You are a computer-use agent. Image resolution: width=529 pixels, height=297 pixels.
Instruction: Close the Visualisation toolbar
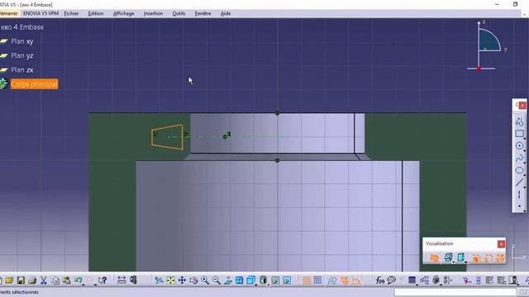click(x=502, y=244)
